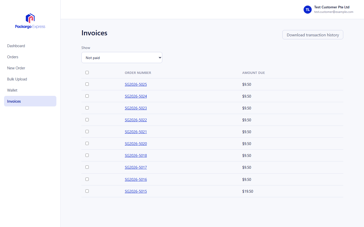Viewport: 364px width, 227px height.
Task: Check the box for order SG2026-5025
Action: coord(87,84)
